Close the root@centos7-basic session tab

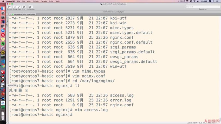coord(10,15)
